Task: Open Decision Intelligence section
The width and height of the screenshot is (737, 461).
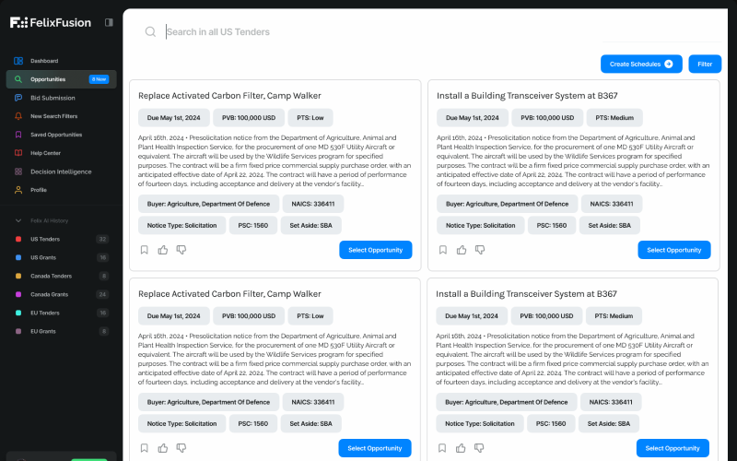Action: (61, 171)
